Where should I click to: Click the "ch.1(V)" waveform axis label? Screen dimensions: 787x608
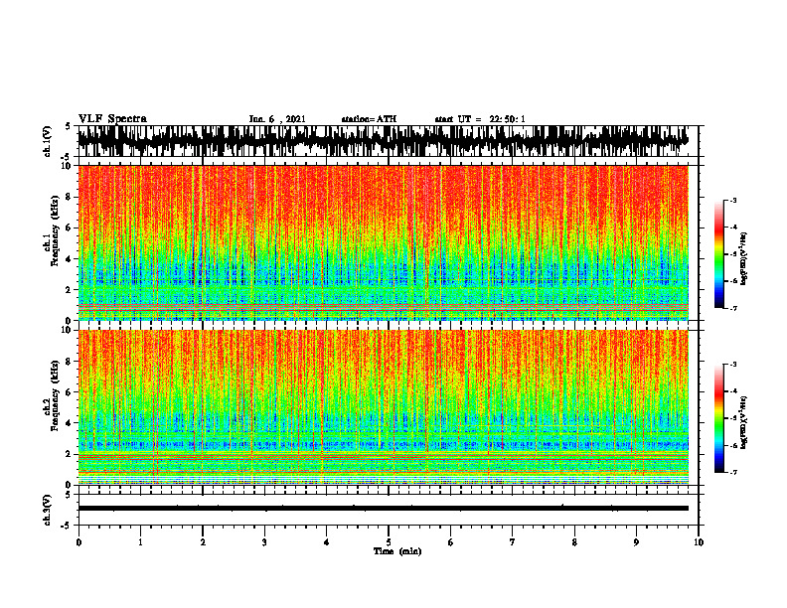pos(47,141)
